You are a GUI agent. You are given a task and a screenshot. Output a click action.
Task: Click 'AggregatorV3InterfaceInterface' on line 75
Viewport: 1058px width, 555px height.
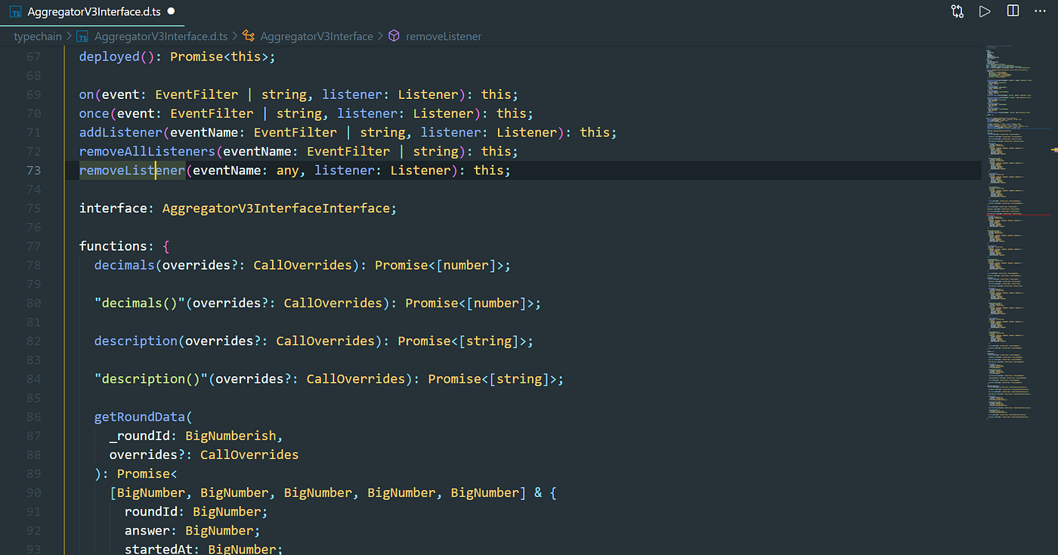click(x=276, y=208)
